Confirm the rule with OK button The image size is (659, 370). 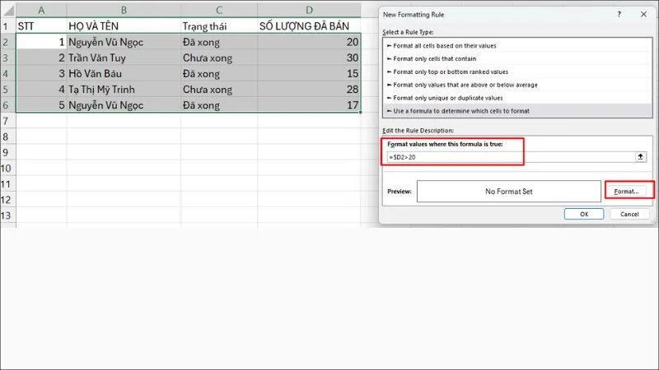coord(584,214)
